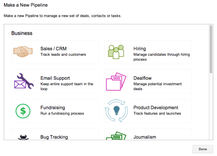Select the Fundraising pipeline title

coord(53,107)
